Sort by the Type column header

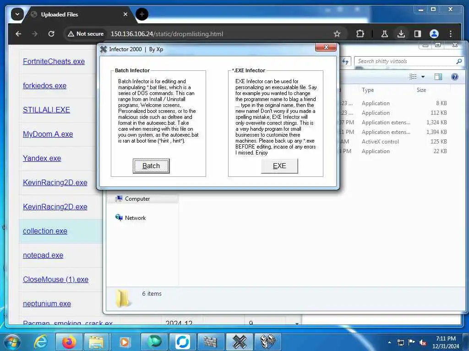tap(368, 90)
